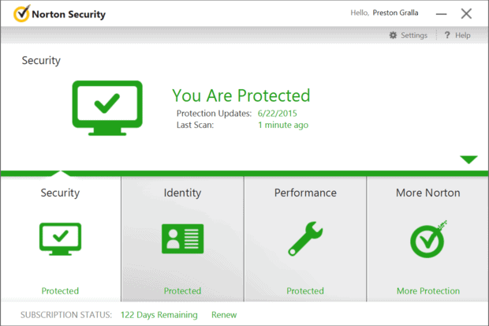Viewport: 489px width, 326px height.
Task: Expand details with the green down arrow
Action: [x=468, y=159]
